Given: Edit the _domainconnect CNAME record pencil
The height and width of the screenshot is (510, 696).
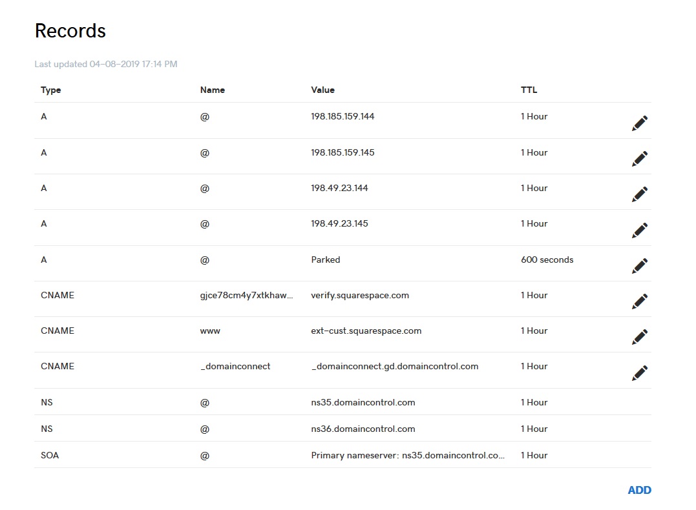Looking at the screenshot, I should 640,373.
